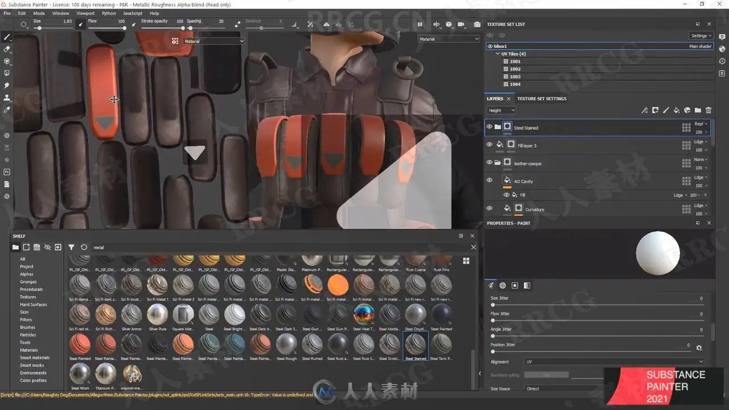Image resolution: width=729 pixels, height=410 pixels.
Task: Switch to Texture Set Settings tab
Action: pos(542,99)
